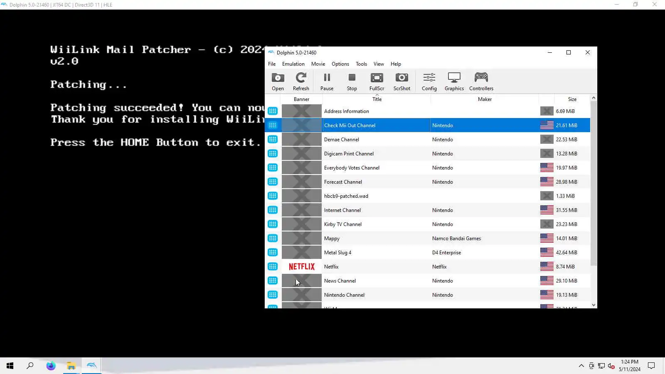Refresh the game list
Image resolution: width=665 pixels, height=374 pixels.
pyautogui.click(x=301, y=81)
